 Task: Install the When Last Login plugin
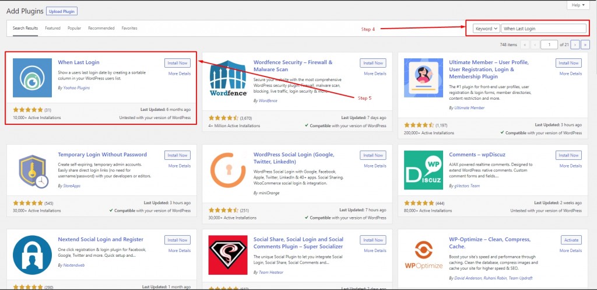pyautogui.click(x=177, y=63)
